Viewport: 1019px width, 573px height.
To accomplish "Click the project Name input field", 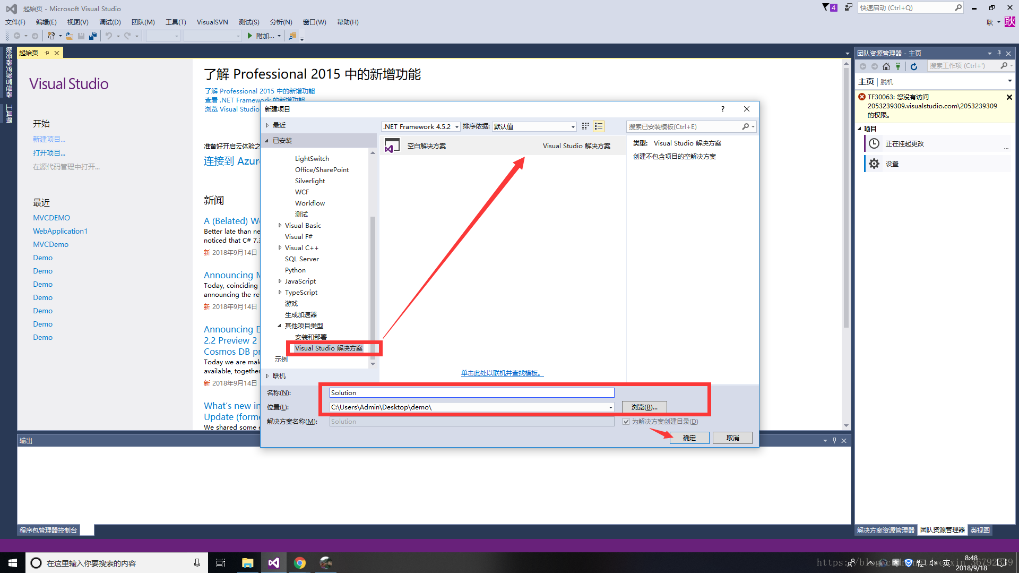I will pos(472,392).
